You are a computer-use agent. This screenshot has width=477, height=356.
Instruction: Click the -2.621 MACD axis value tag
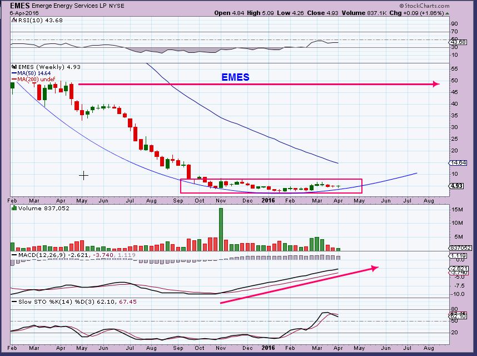click(459, 268)
